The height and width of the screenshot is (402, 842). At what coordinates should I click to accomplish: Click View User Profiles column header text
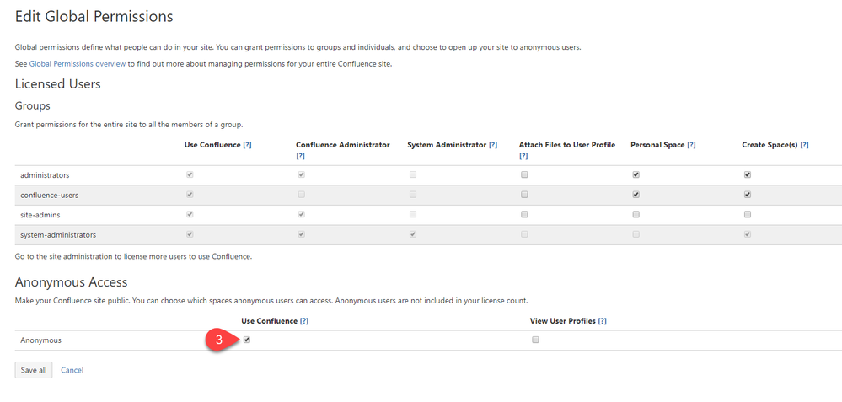[x=562, y=321]
